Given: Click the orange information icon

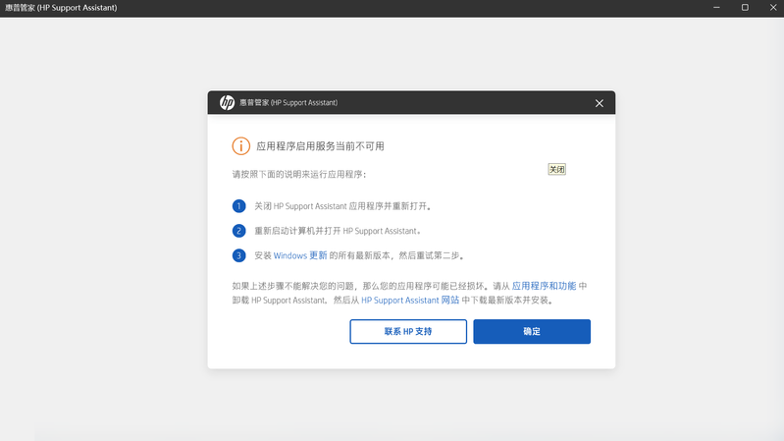Looking at the screenshot, I should 240,146.
